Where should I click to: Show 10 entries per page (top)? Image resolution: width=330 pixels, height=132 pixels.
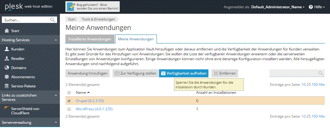(304, 85)
